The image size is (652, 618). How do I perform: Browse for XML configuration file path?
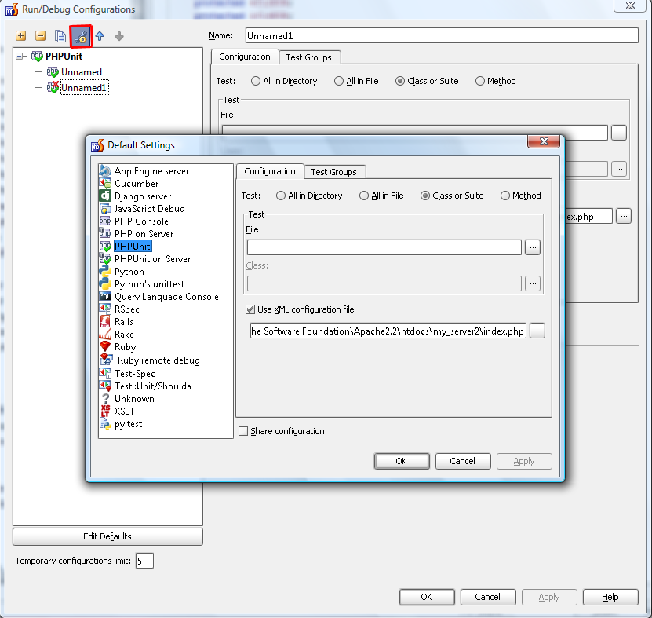click(x=537, y=331)
